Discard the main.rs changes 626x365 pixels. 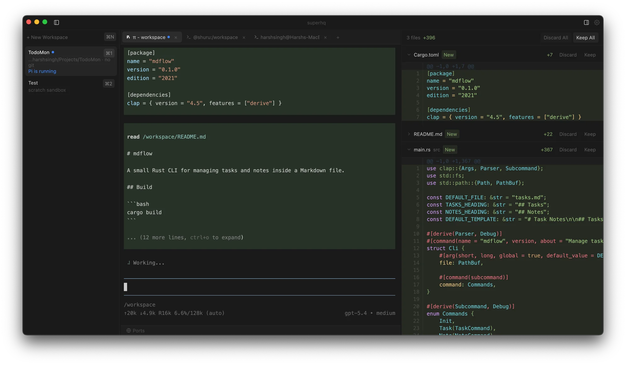pyautogui.click(x=568, y=149)
